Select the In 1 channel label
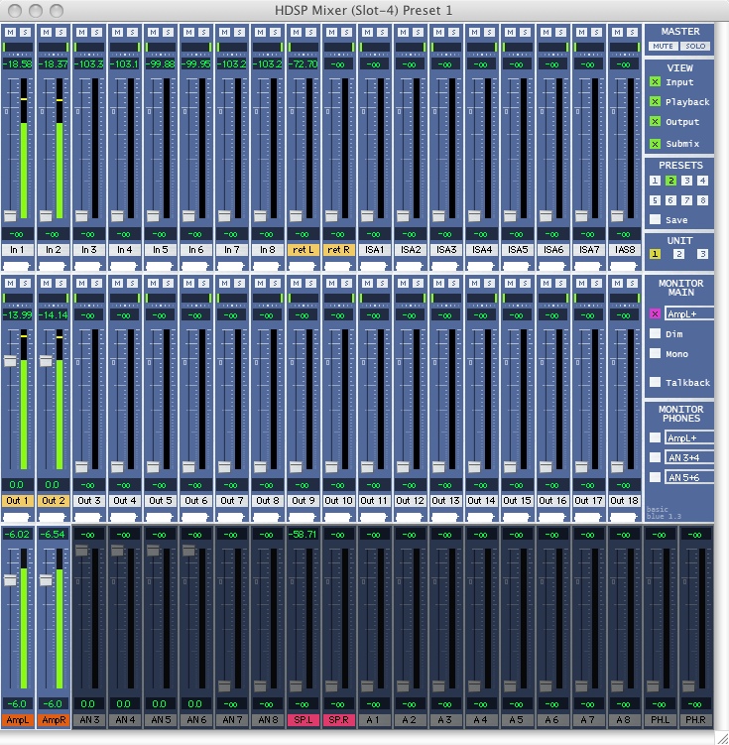729x745 pixels. [18, 250]
